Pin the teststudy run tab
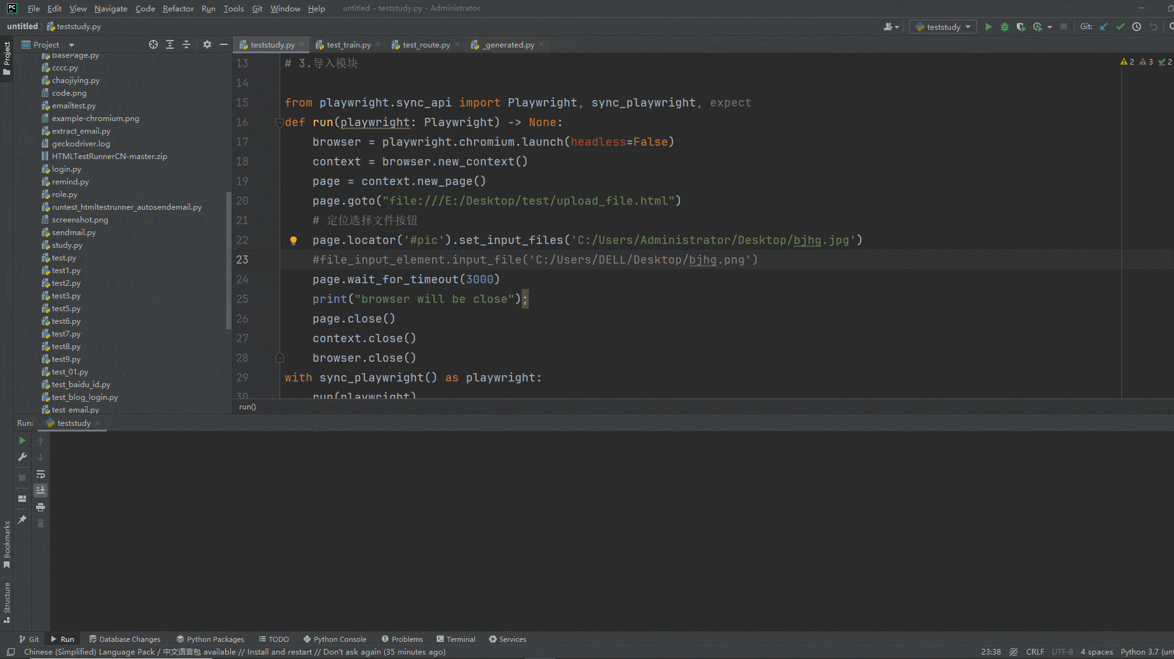The width and height of the screenshot is (1174, 659). point(22,519)
